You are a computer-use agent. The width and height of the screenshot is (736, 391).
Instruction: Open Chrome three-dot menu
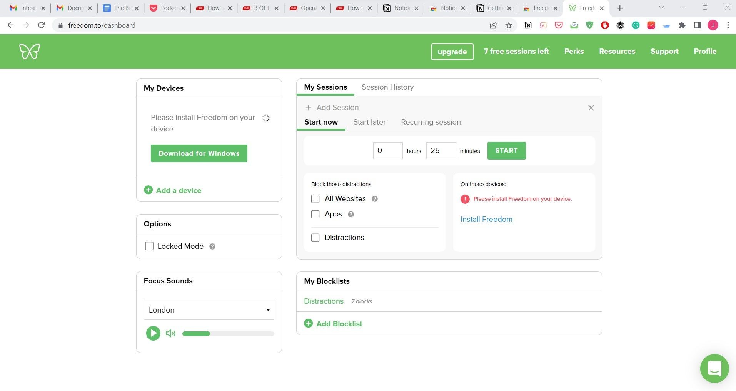[x=728, y=25]
